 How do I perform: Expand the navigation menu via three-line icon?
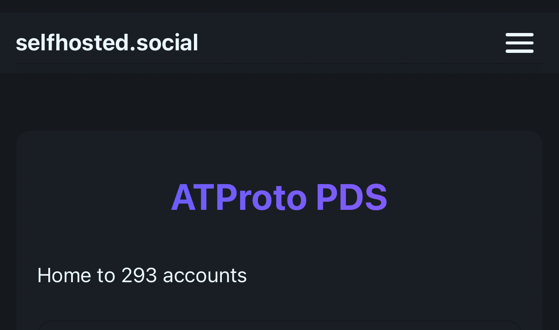tap(519, 43)
